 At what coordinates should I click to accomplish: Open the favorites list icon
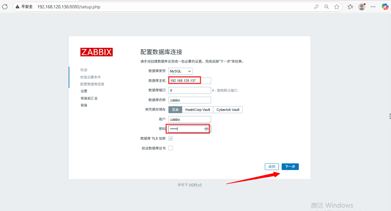point(350,7)
